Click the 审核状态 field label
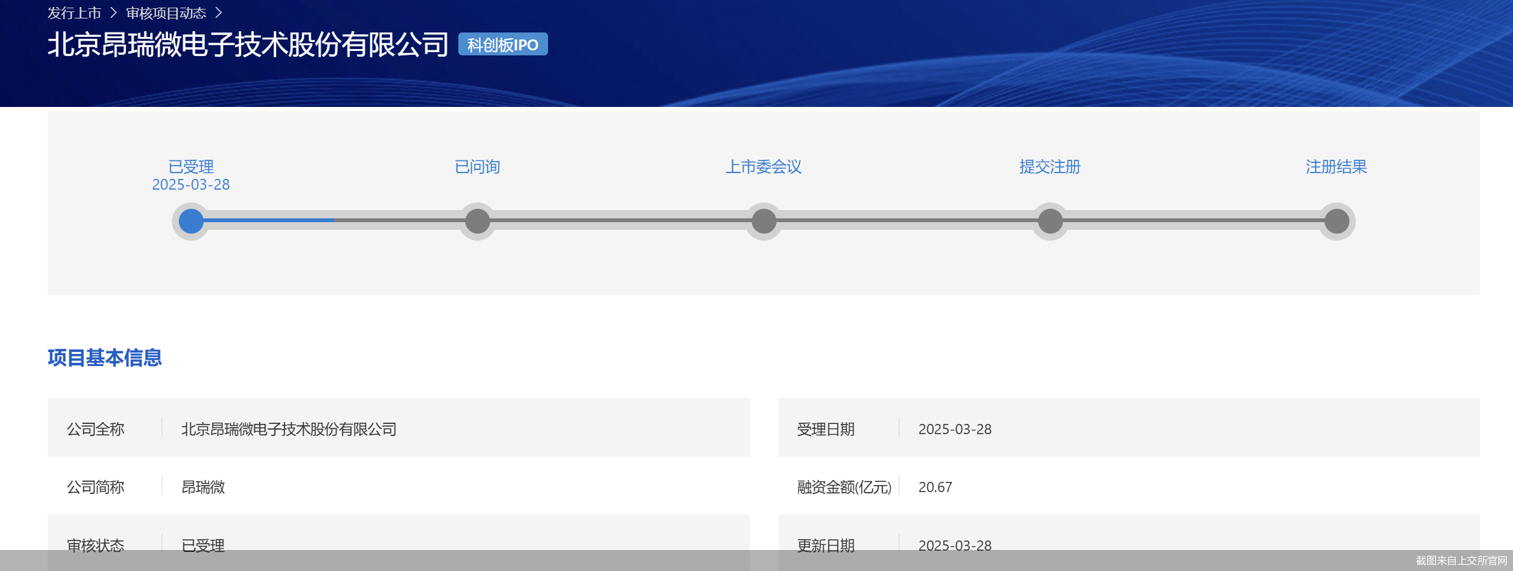Screen dimensions: 1513x571 [x=95, y=546]
